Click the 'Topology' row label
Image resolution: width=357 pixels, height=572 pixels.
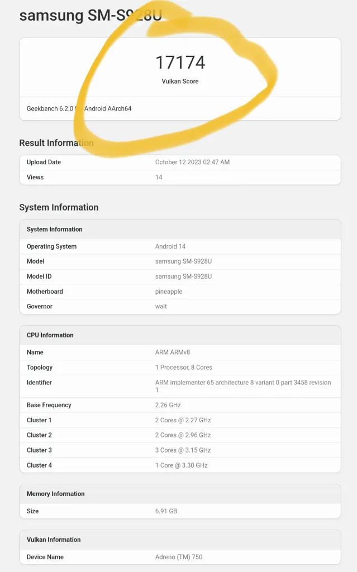[x=40, y=368]
